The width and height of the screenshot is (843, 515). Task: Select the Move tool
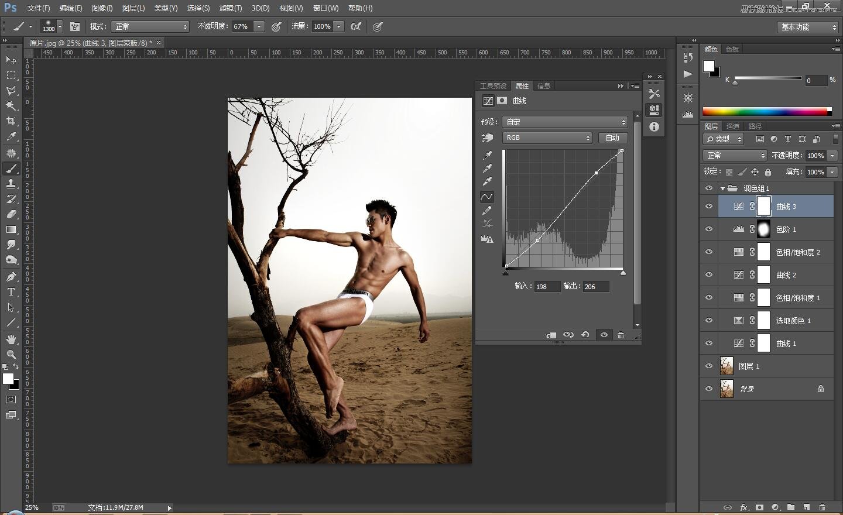coord(11,60)
